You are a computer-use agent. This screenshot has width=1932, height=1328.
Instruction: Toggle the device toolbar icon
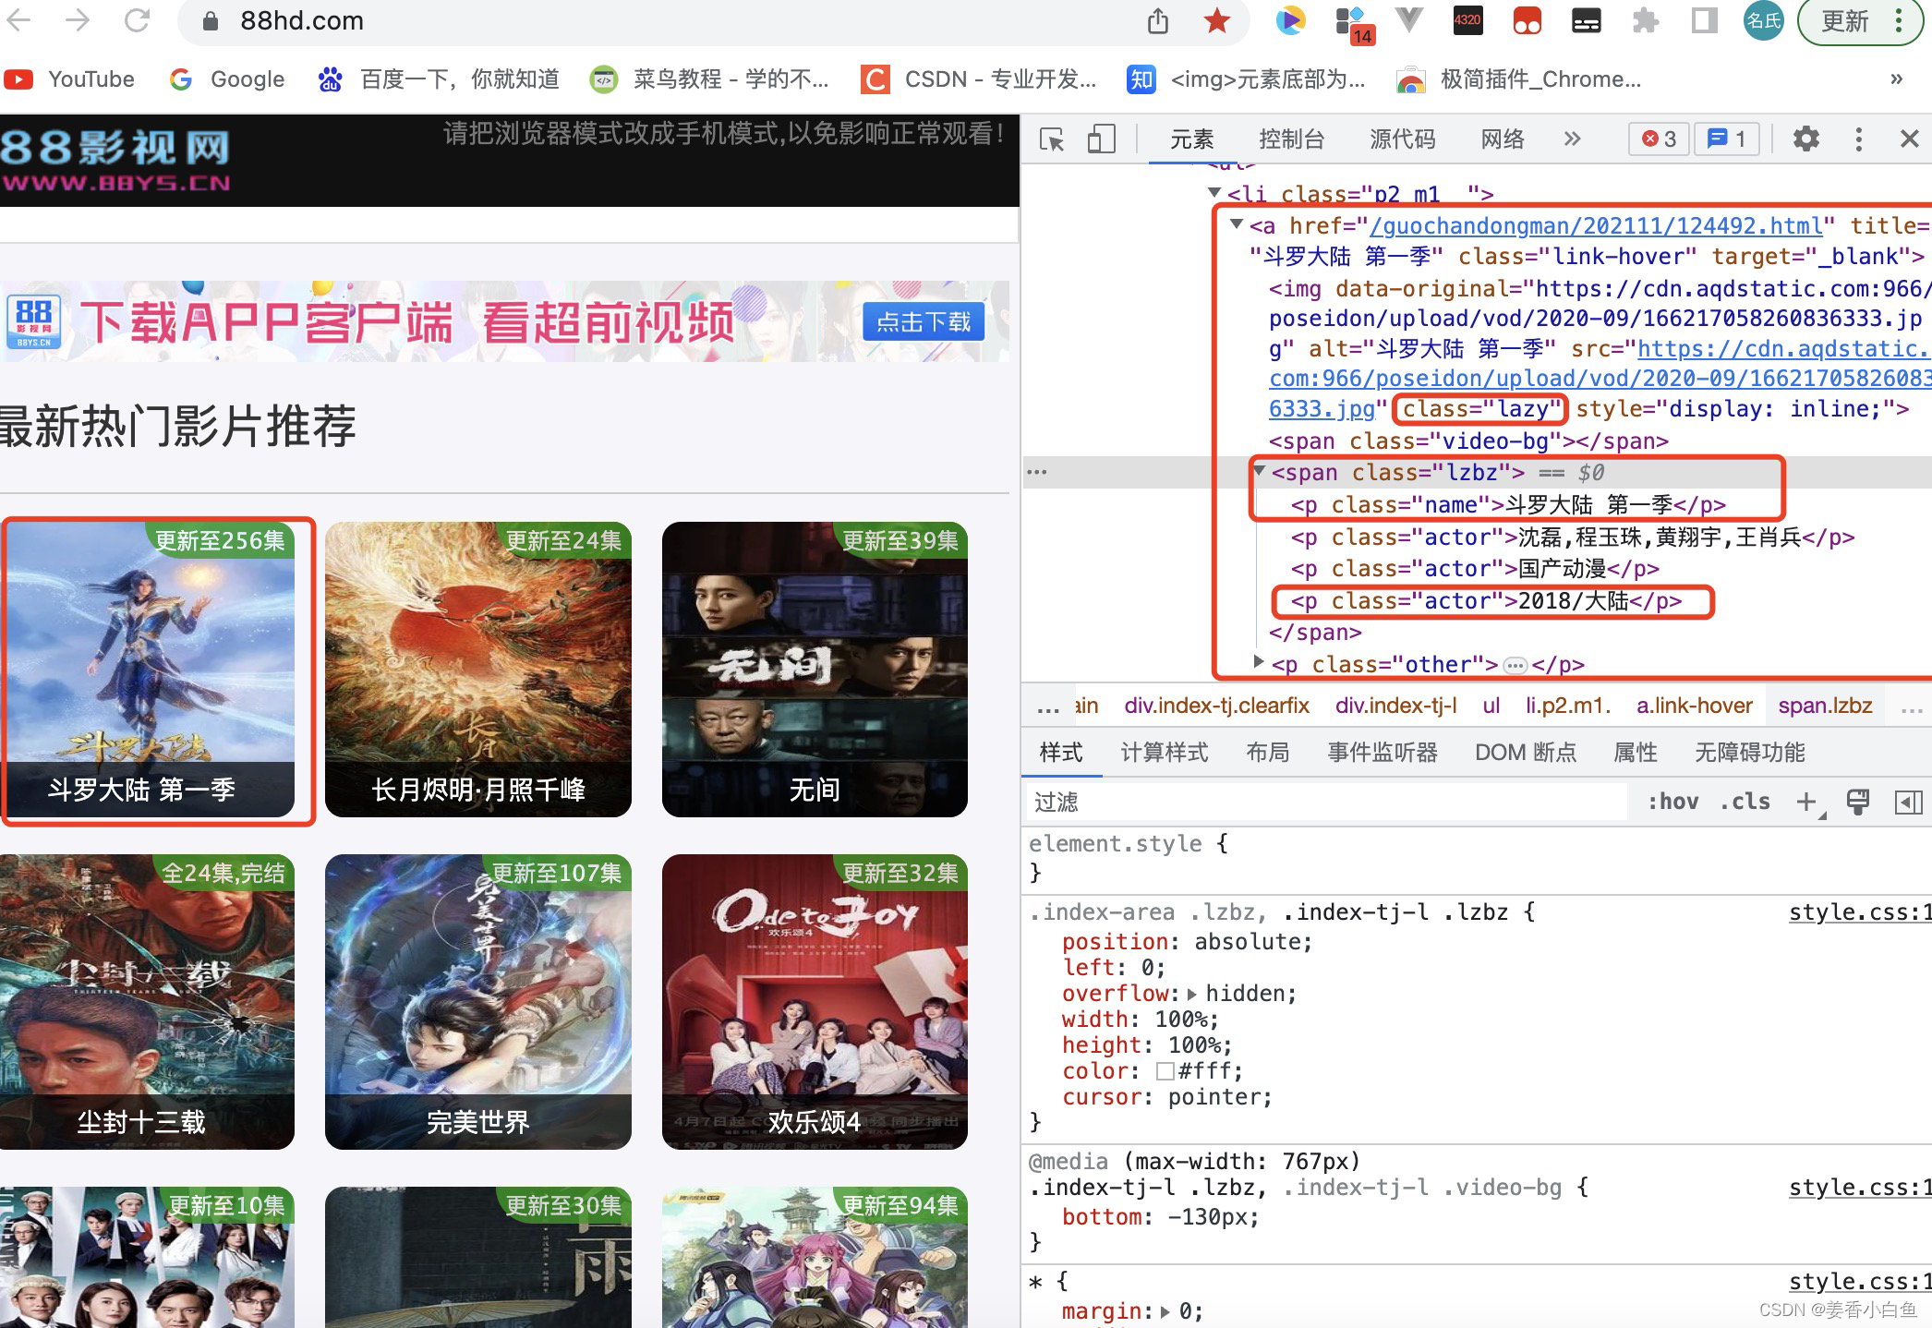coord(1103,137)
